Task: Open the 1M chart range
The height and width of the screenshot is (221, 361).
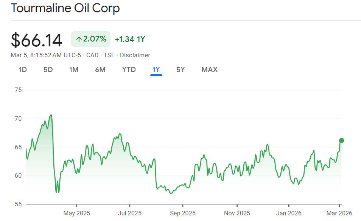Action: [74, 70]
